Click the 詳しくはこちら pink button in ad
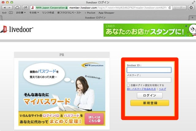The width and height of the screenshot is (196, 131). point(94,119)
